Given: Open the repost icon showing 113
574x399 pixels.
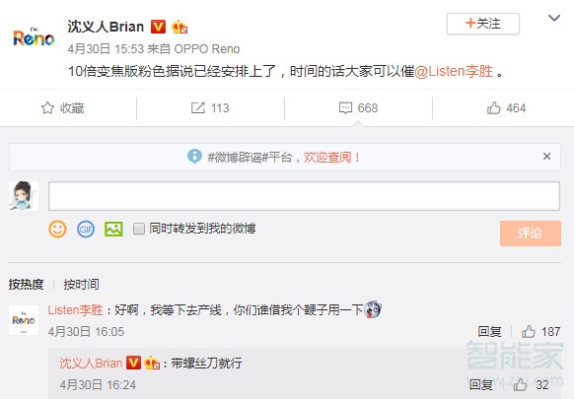Looking at the screenshot, I should pos(198,108).
